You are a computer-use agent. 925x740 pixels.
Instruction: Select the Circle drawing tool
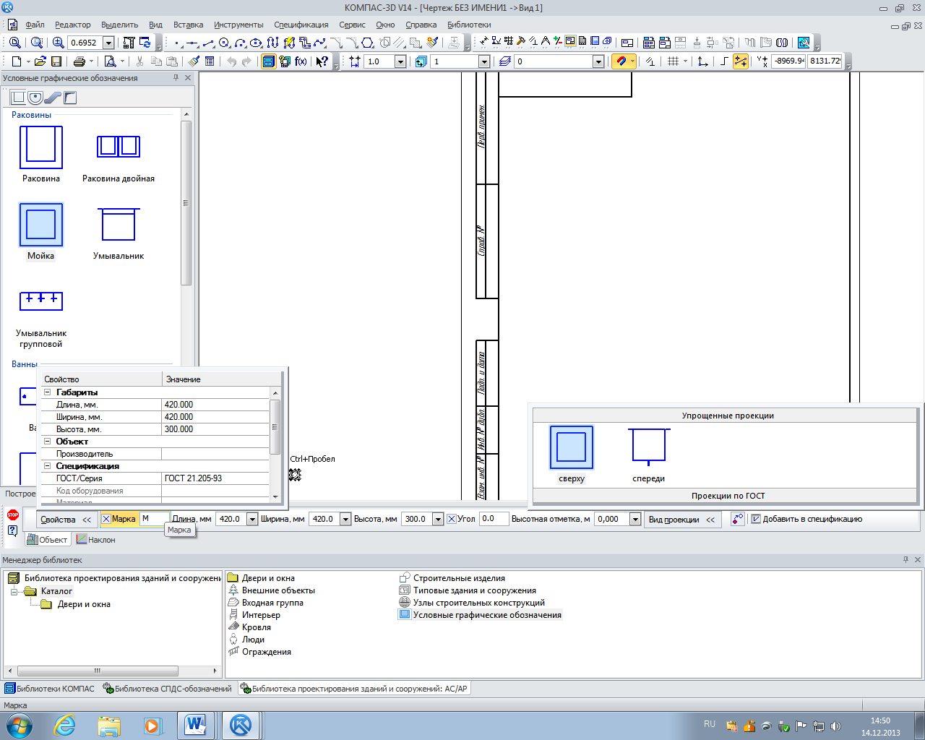[x=224, y=43]
